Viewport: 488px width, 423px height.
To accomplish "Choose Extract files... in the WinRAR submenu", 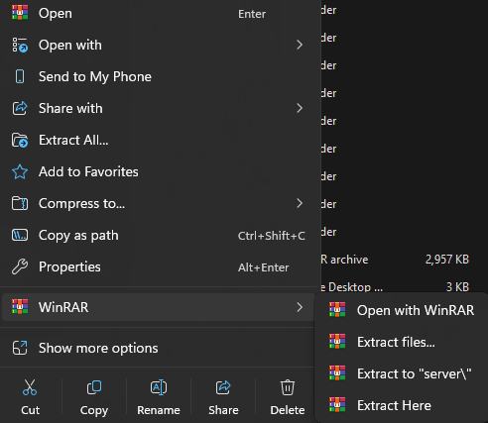I will coord(402,342).
